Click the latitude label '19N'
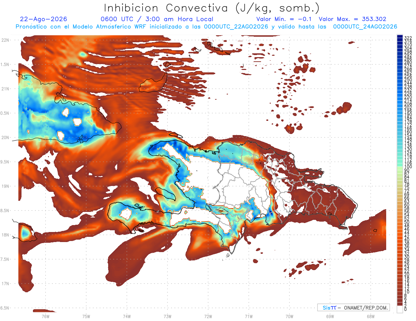This screenshot has height=321, width=416. coord(5,186)
